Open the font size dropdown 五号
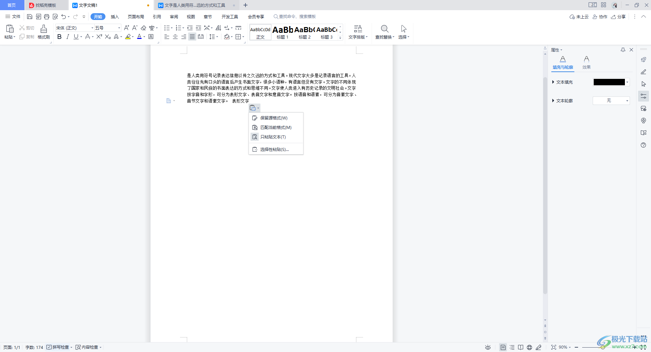The height and width of the screenshot is (352, 651). (119, 28)
